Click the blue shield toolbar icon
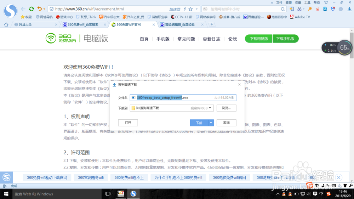Image resolution: width=354 pixels, height=199 pixels. tap(333, 9)
